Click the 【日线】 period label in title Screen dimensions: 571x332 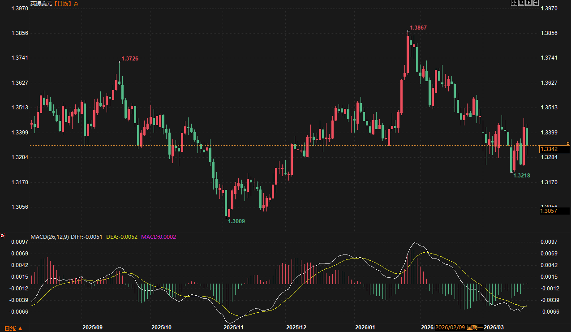(63, 4)
